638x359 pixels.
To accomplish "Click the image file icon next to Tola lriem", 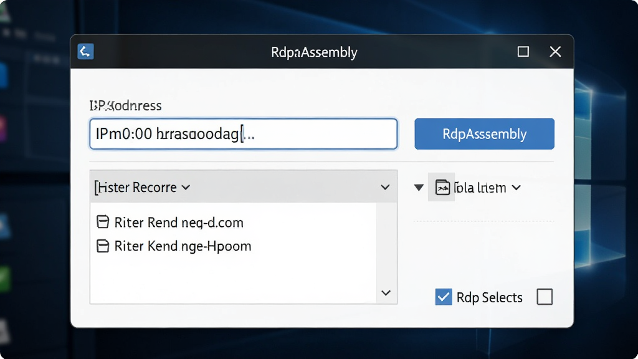I will click(x=442, y=187).
